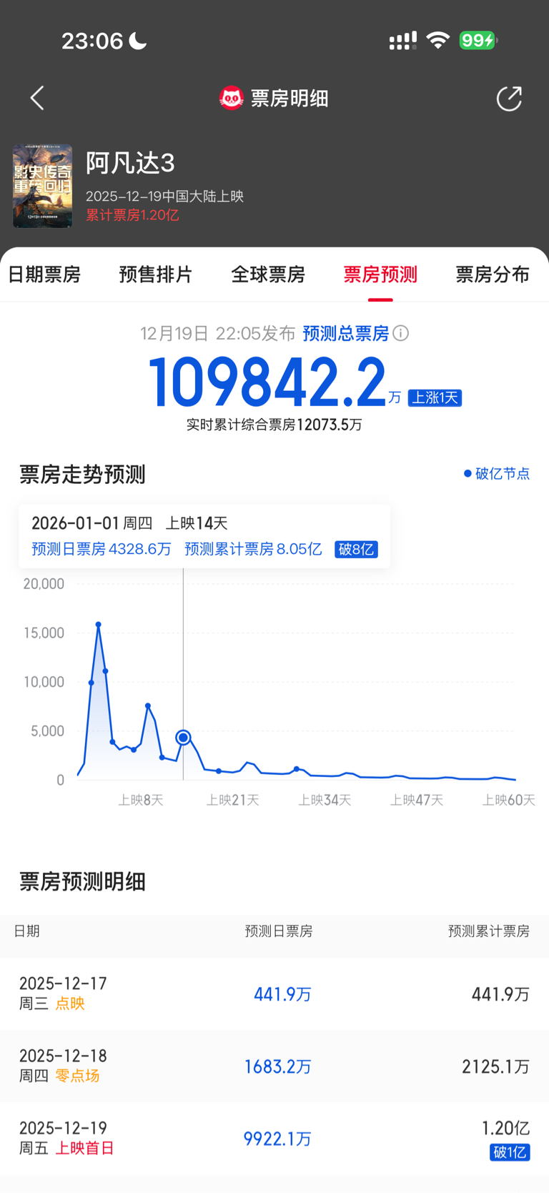Tap the 预测总票房 link

pos(346,333)
